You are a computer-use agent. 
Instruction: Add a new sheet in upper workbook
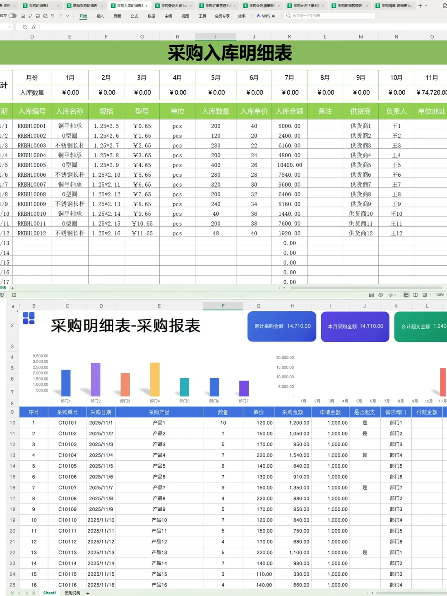click(13, 288)
